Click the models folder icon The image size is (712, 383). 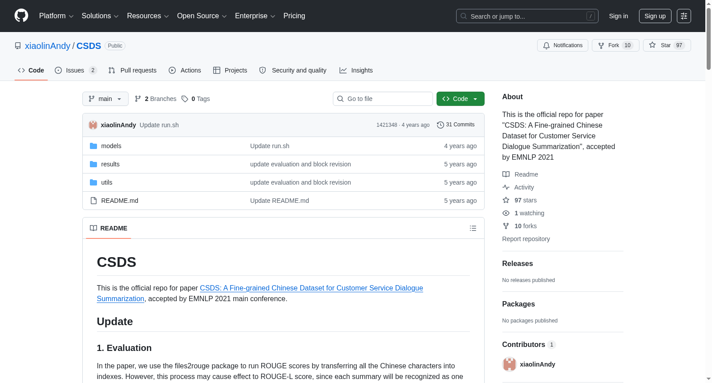tap(93, 146)
